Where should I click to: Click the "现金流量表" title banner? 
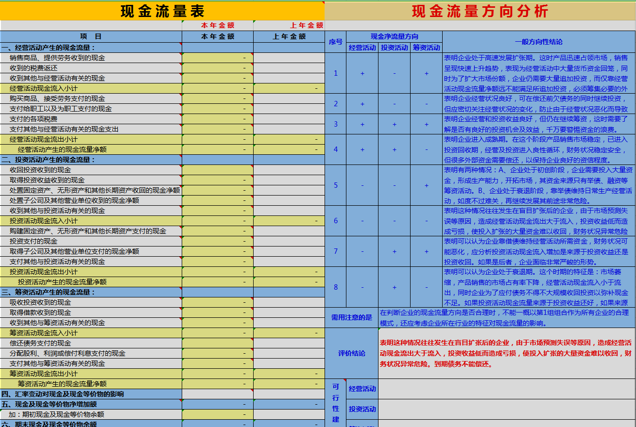pos(162,11)
